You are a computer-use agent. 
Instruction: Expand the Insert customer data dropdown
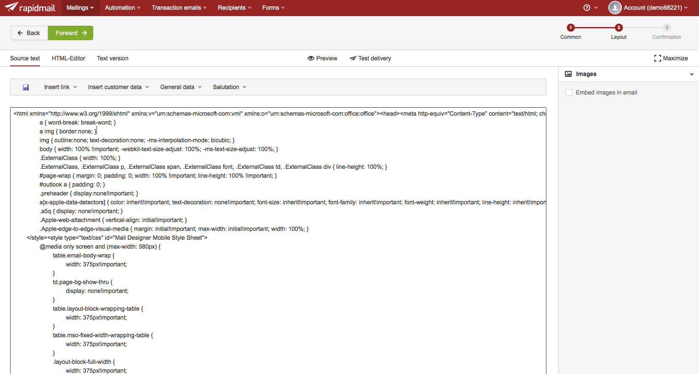[118, 87]
